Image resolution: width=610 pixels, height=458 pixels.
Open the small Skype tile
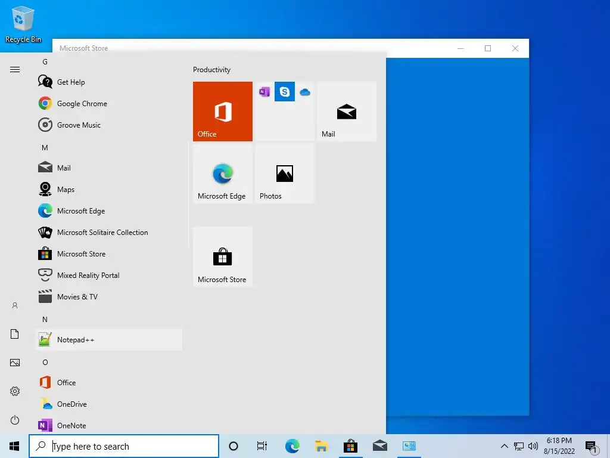click(x=285, y=92)
